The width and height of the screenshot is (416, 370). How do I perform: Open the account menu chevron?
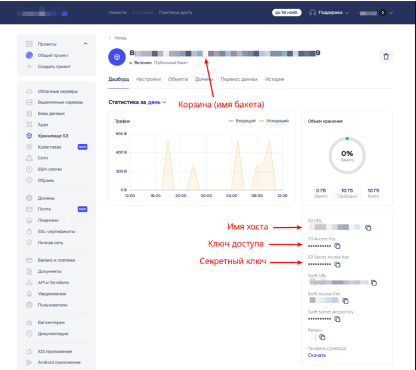[391, 12]
